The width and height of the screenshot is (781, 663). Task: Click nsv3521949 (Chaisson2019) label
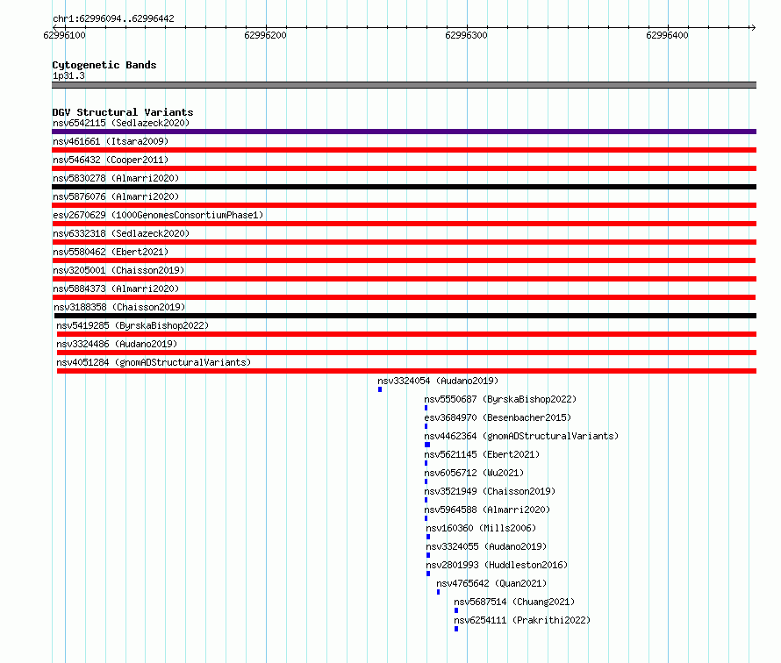point(490,491)
